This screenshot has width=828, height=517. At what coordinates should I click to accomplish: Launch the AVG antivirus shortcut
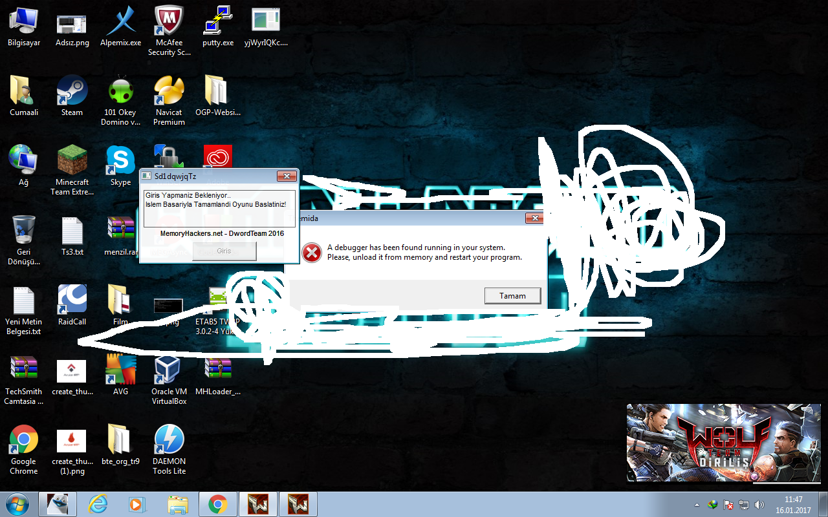coord(120,375)
